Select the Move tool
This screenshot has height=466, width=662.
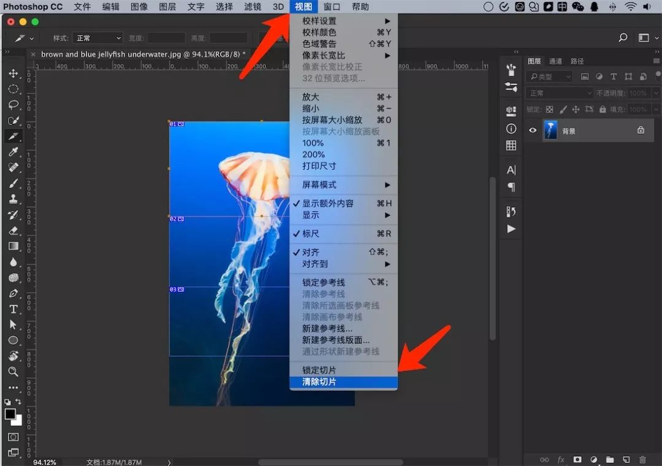tap(13, 74)
